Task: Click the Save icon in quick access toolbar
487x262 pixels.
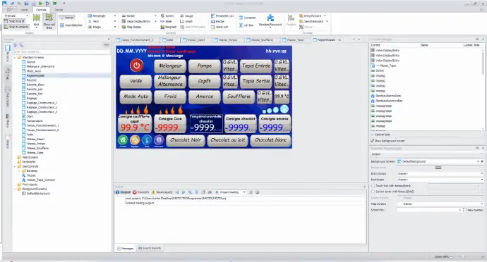Action: [26, 4]
